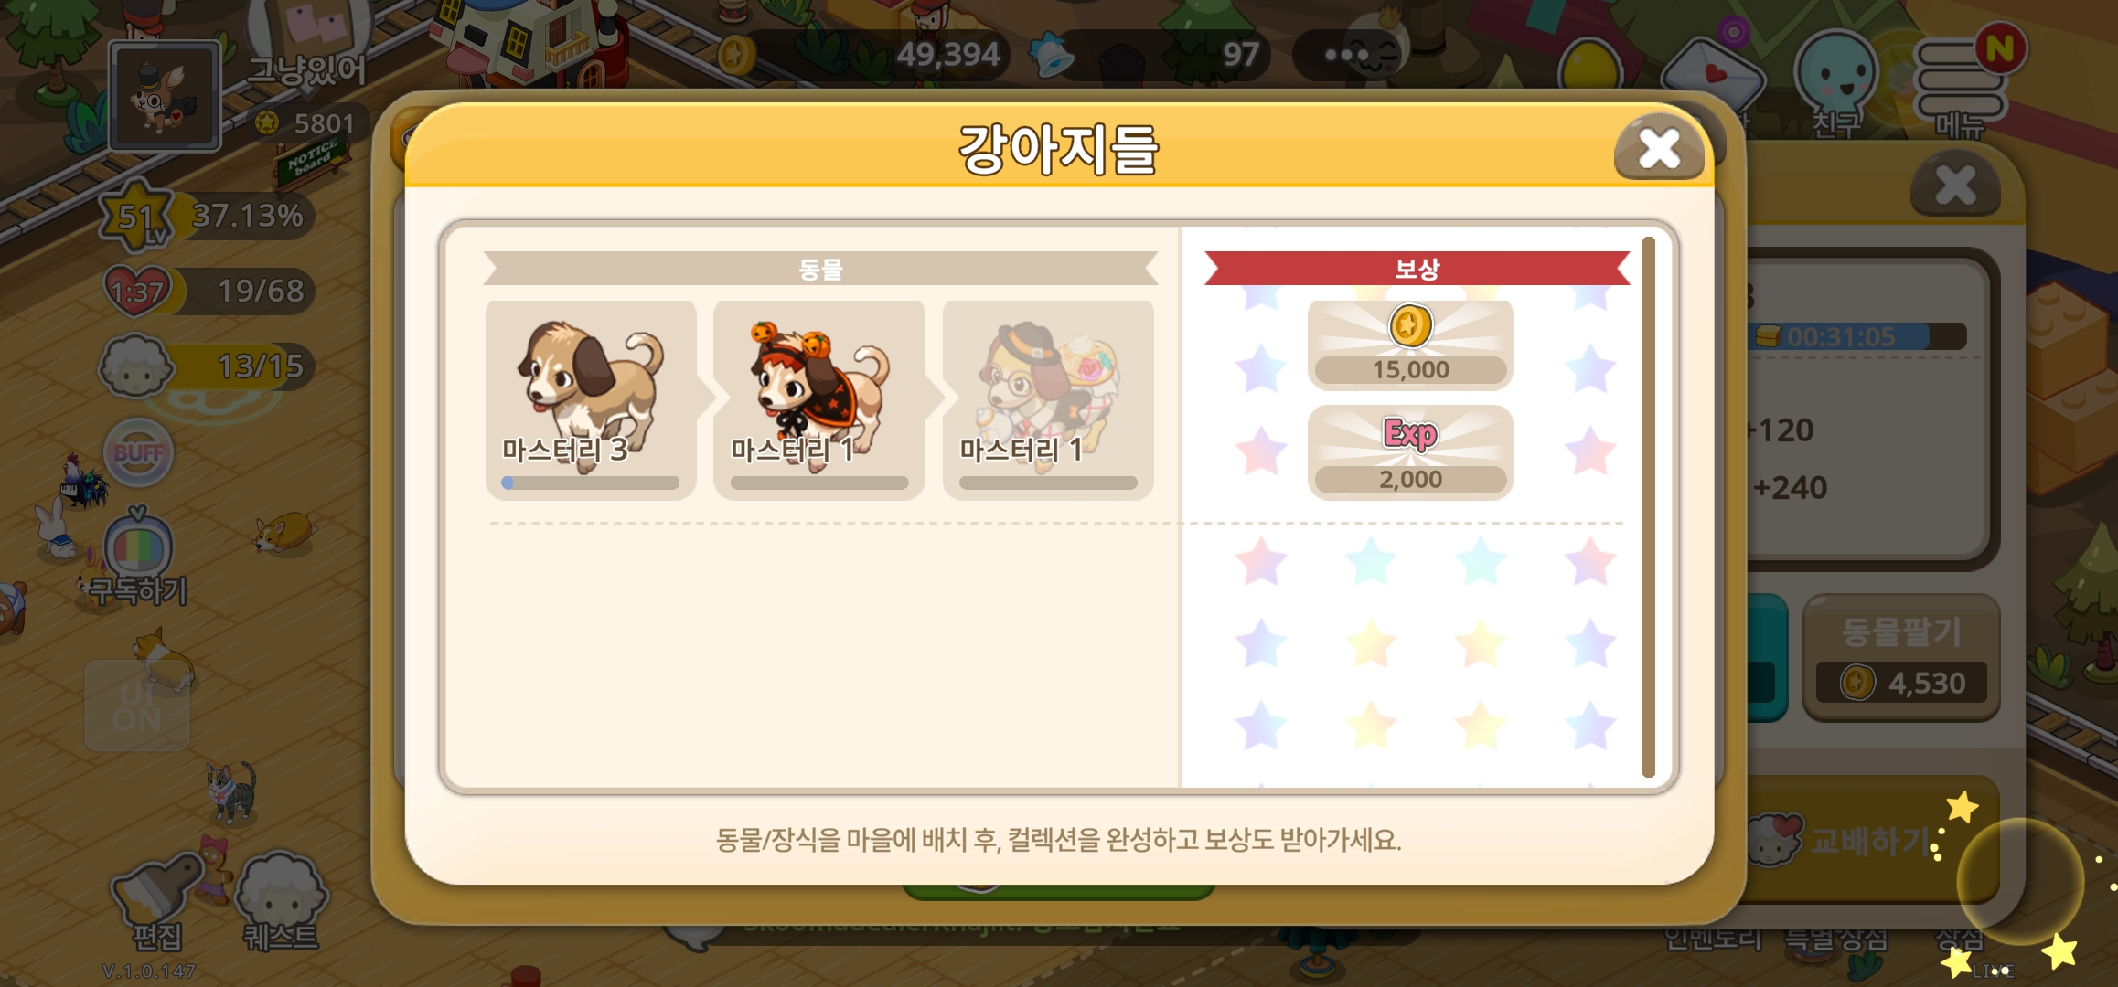
Task: Close the 강아지들 collection popup
Action: (x=1658, y=148)
